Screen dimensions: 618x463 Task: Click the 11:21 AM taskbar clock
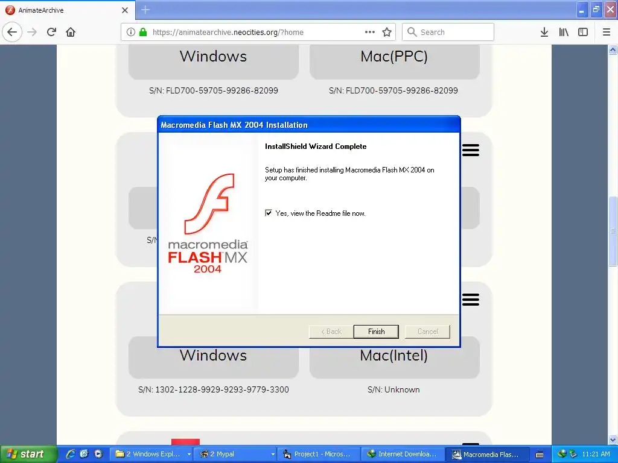click(x=596, y=454)
